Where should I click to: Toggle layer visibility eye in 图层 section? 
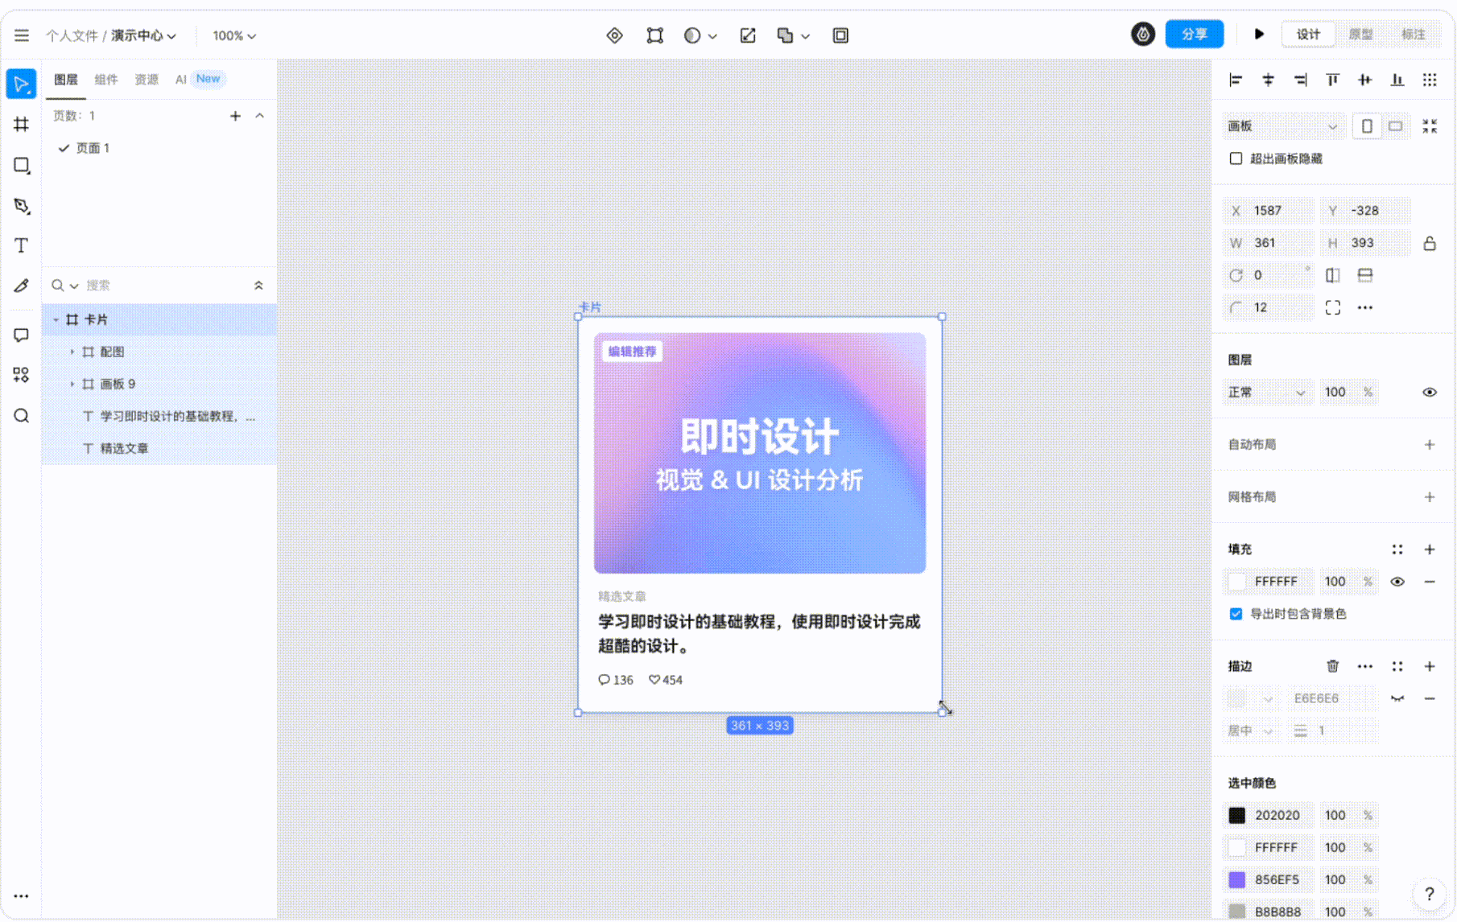pos(1430,393)
